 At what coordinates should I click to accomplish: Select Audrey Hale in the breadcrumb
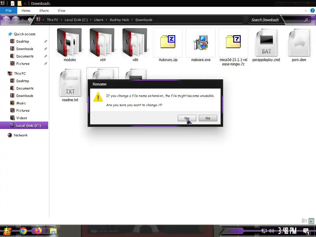coord(119,20)
